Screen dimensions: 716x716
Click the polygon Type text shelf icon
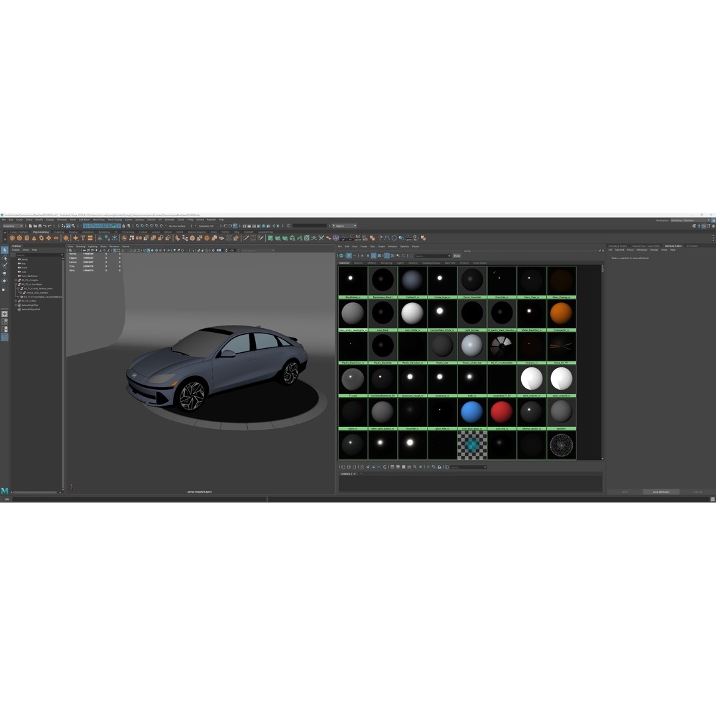83,238
